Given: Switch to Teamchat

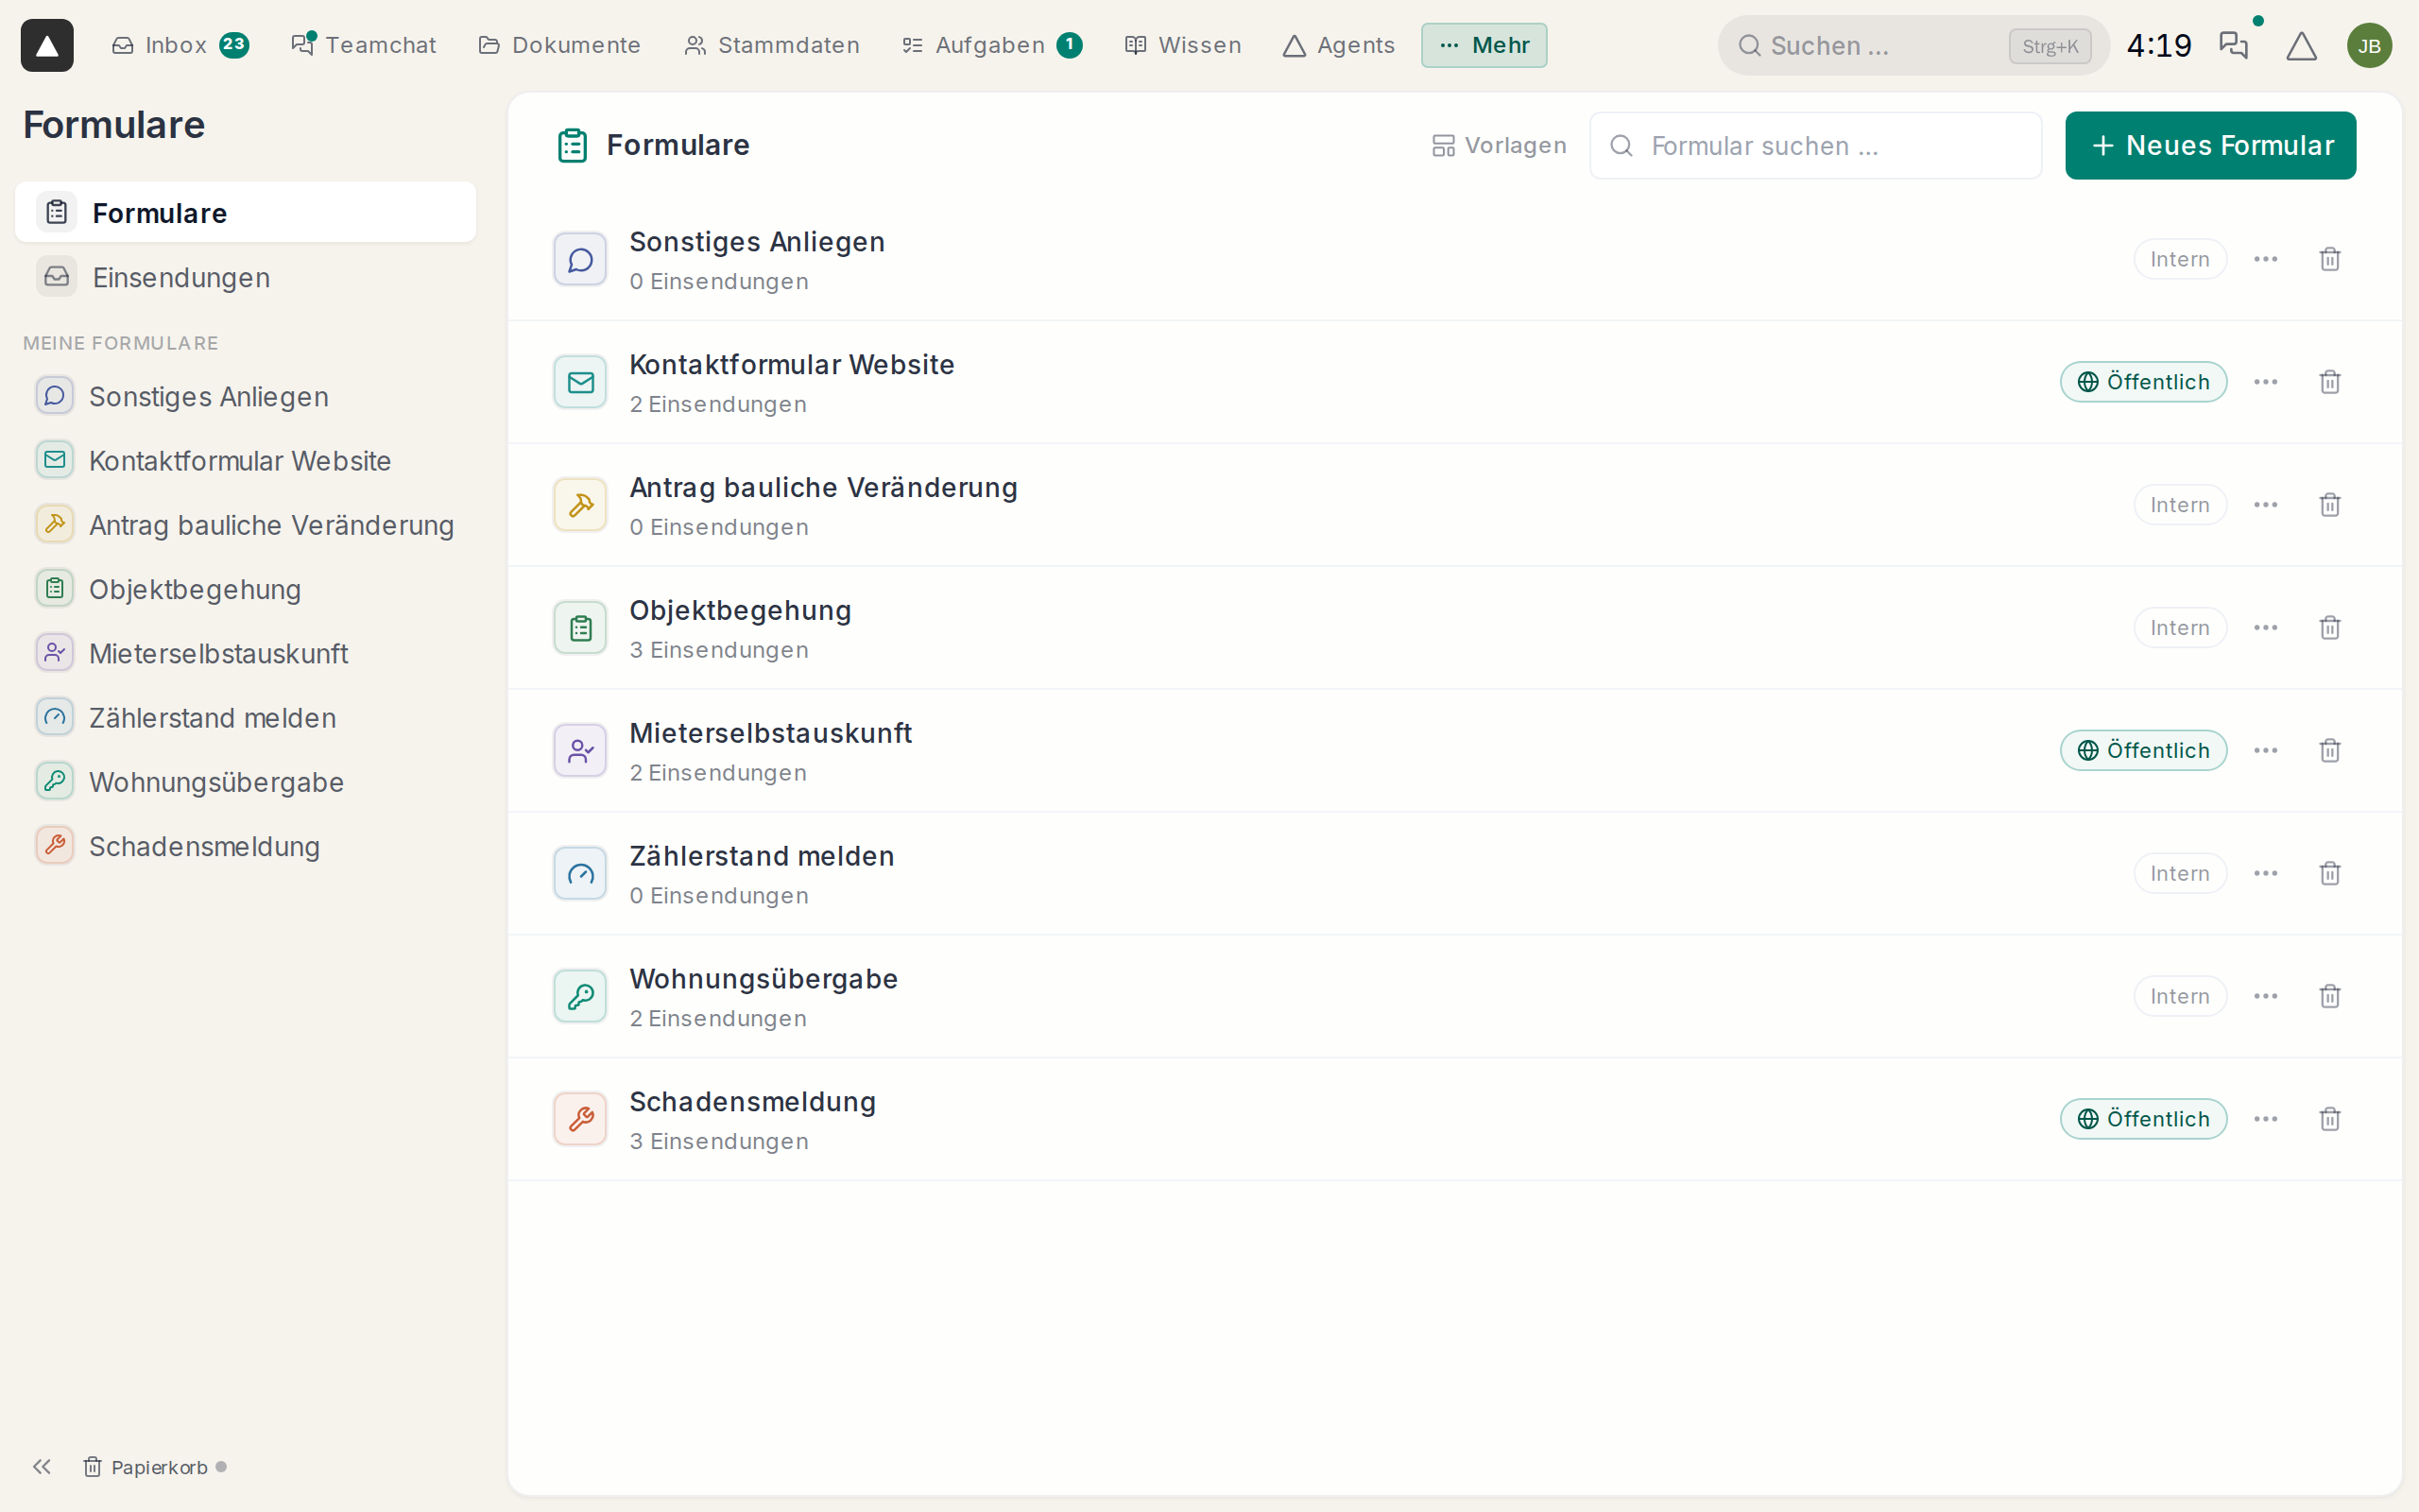Looking at the screenshot, I should tap(364, 45).
